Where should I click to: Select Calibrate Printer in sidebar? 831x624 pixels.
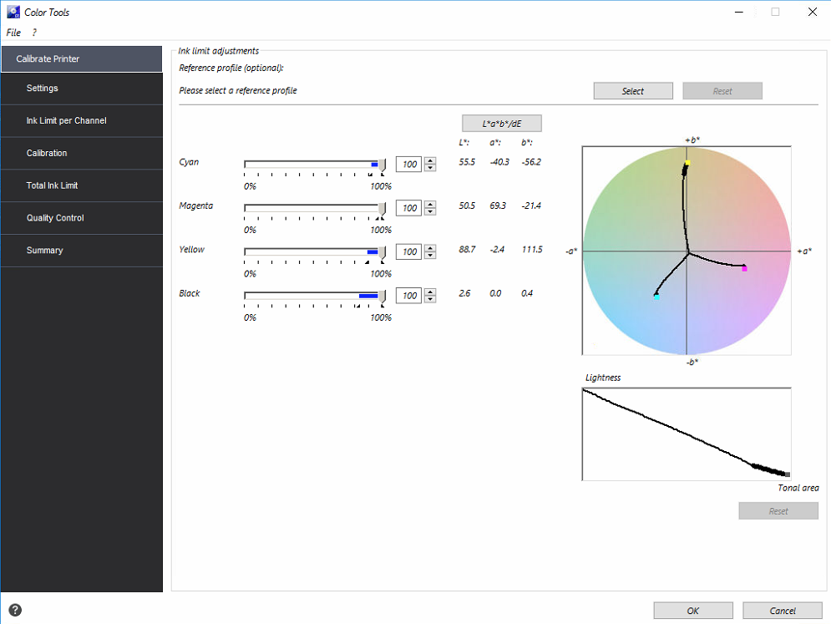coord(82,58)
